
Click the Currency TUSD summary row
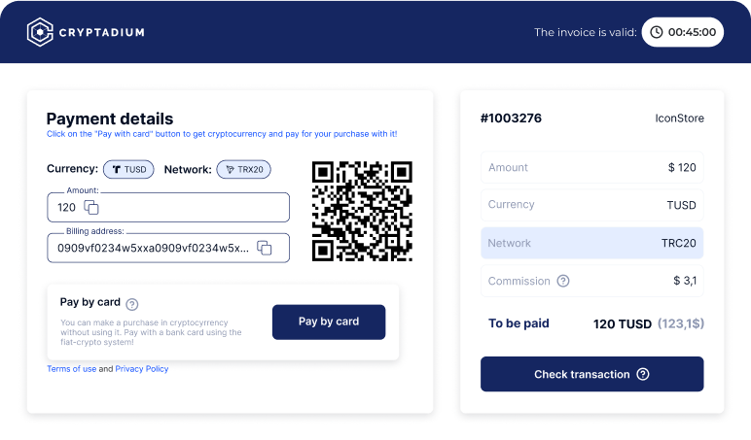(x=591, y=205)
